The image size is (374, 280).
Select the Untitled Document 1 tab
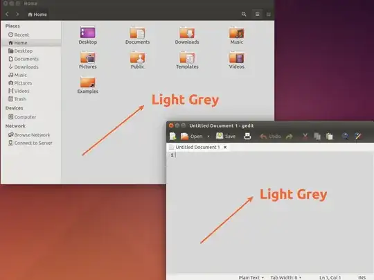pos(197,148)
